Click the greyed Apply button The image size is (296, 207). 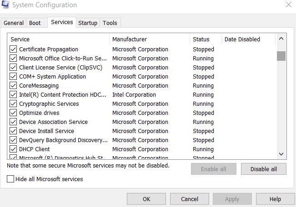tap(232, 199)
